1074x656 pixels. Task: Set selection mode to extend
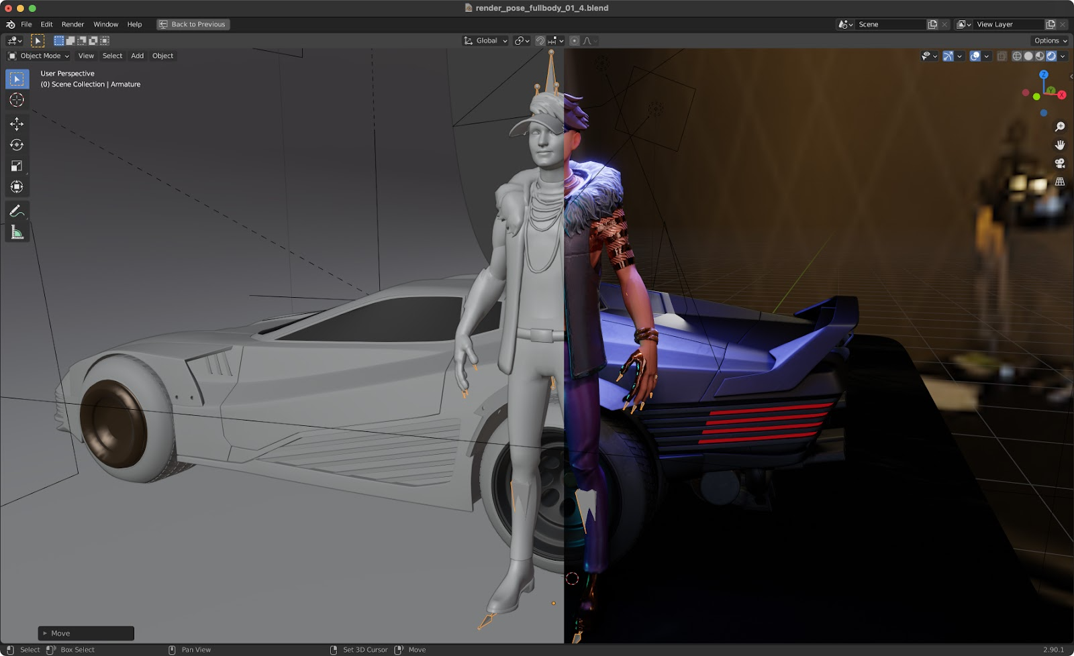point(70,41)
